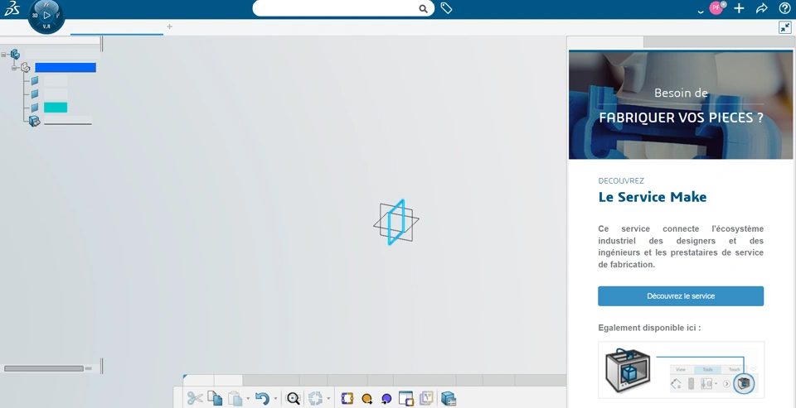Click the Besoin de banner text
The height and width of the screenshot is (408, 796).
pyautogui.click(x=681, y=93)
